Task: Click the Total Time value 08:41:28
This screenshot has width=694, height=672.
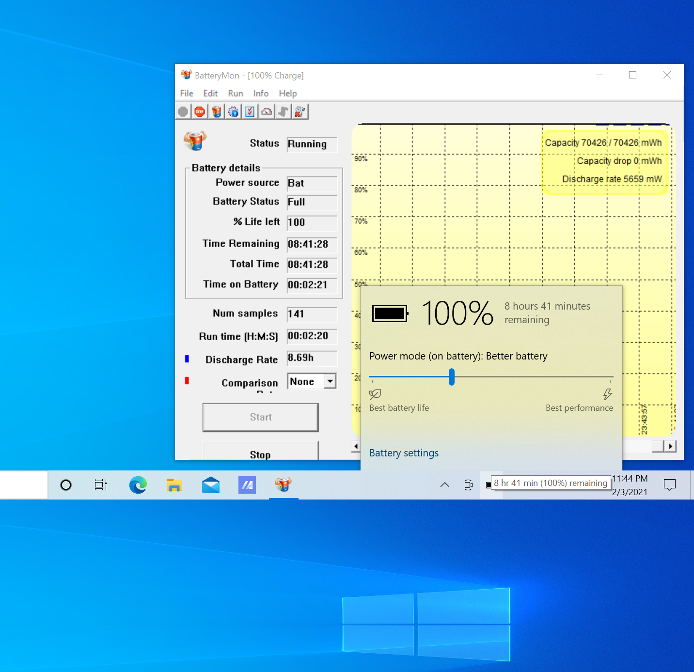Action: pos(312,265)
